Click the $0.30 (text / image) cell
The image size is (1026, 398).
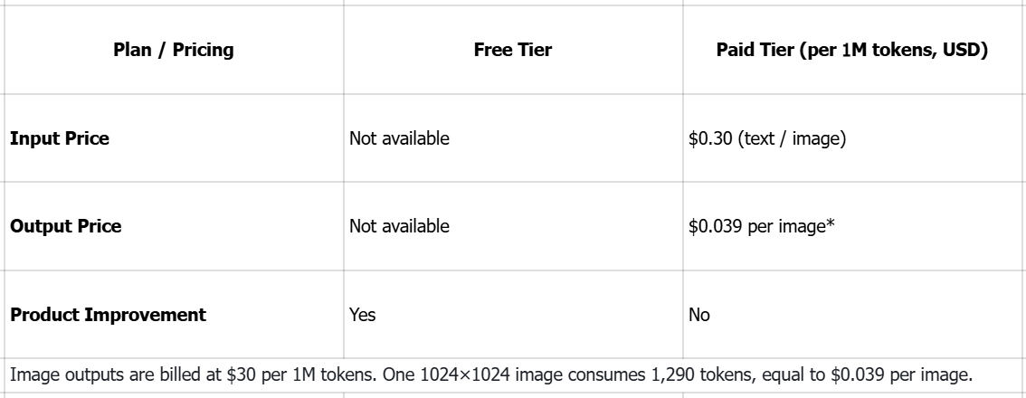tap(852, 138)
